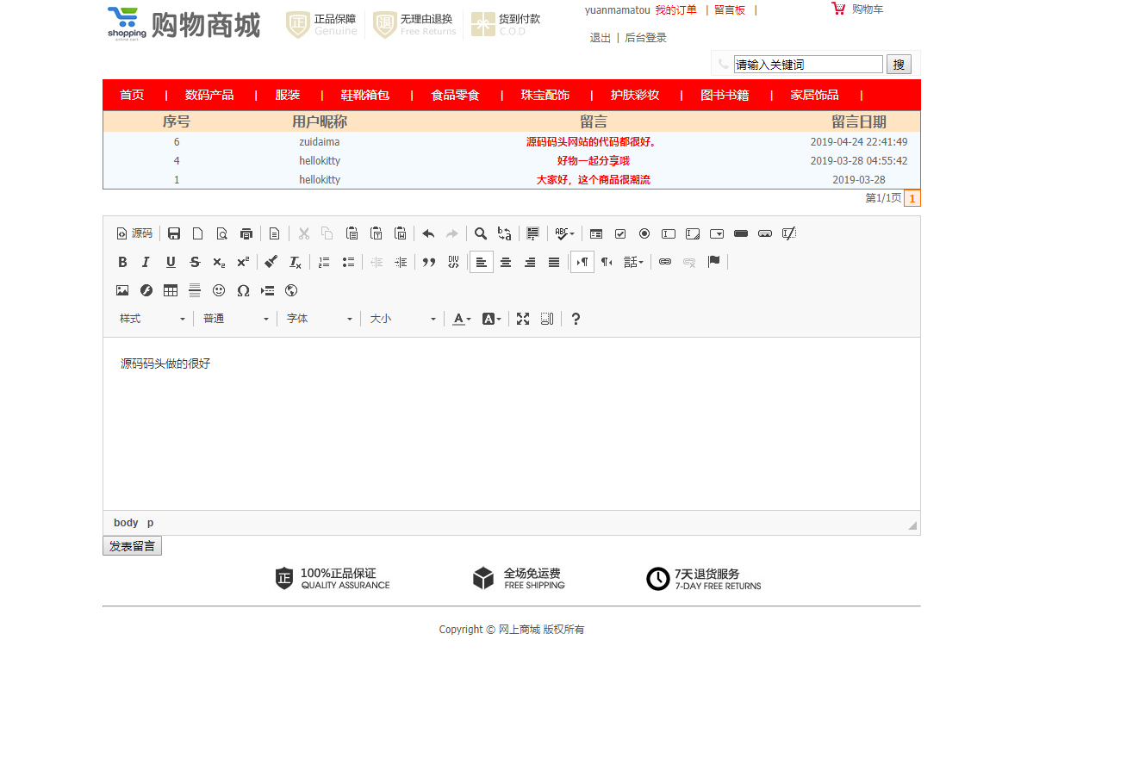Maximize the editor with the fullscreen icon
This screenshot has height=783, width=1139.
pyautogui.click(x=523, y=319)
